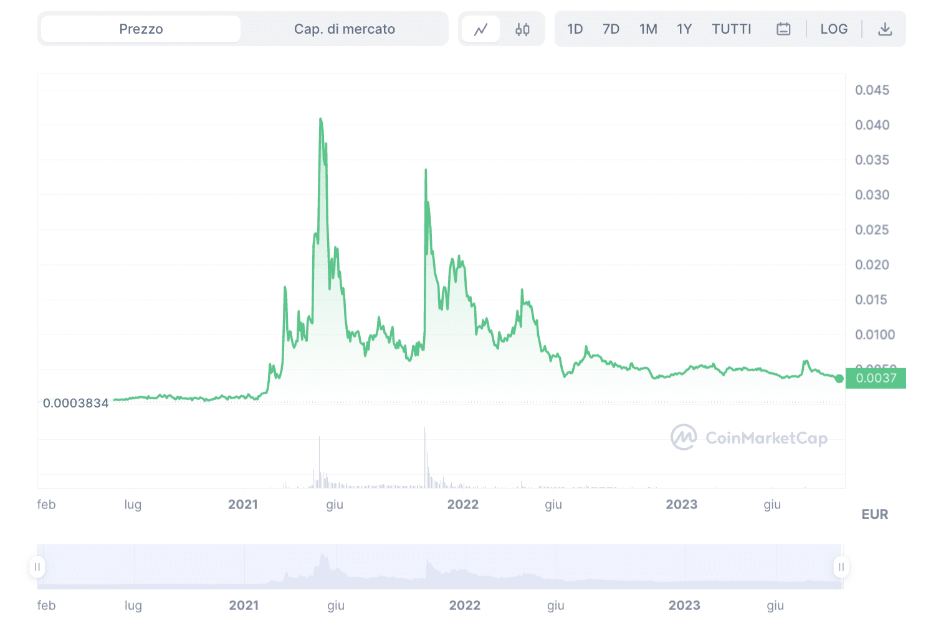Viewport: 941px width, 628px height.
Task: Download the chart data
Action: pyautogui.click(x=885, y=29)
